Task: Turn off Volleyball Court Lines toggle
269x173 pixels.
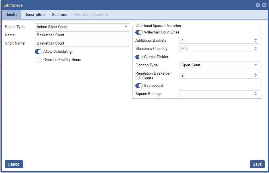Action: [139, 32]
